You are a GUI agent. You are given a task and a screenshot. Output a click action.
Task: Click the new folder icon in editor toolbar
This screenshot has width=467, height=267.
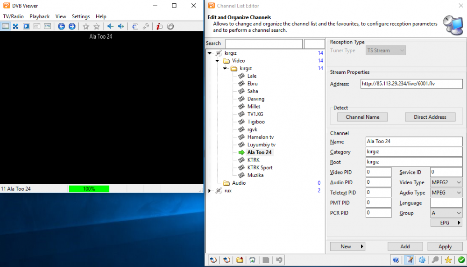point(240,260)
